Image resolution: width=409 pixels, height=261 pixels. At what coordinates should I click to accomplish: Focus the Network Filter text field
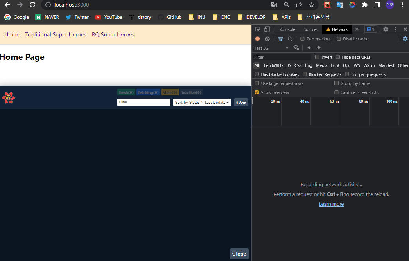[x=282, y=57]
